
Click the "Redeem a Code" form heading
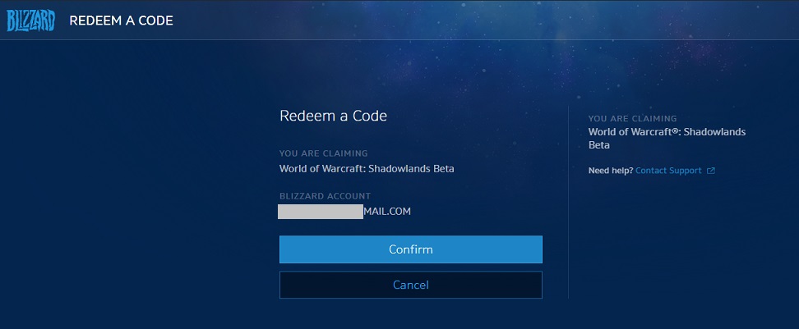[333, 116]
